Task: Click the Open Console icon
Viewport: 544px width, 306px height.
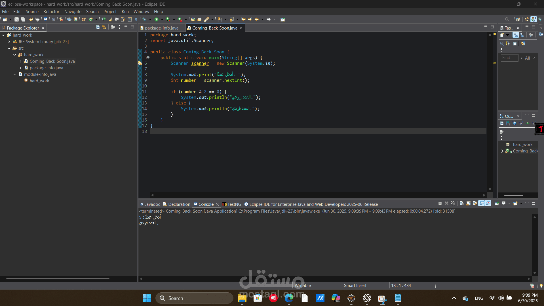Action: pos(515,203)
